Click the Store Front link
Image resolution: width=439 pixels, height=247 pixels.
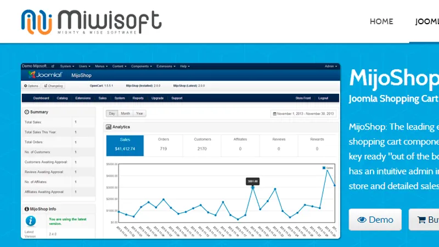tap(303, 98)
